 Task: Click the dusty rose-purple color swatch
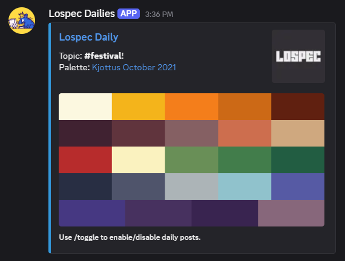pos(291,213)
